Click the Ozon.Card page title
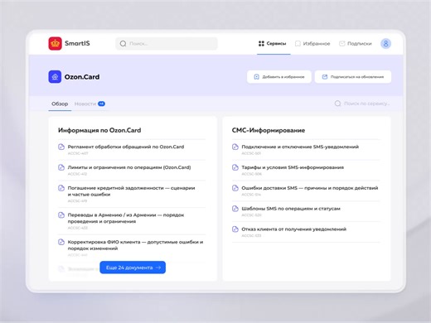The height and width of the screenshot is (323, 431). coord(82,77)
